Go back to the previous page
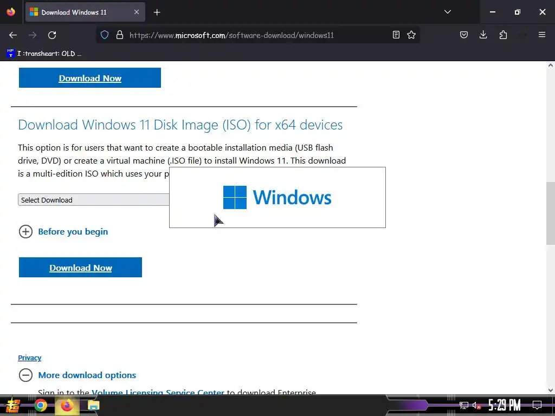Screen dimensions: 555x416 tap(13, 35)
